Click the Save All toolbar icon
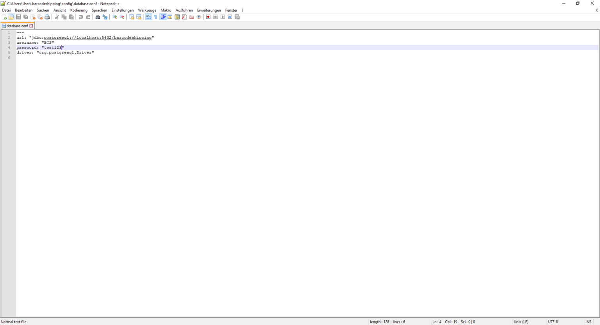The width and height of the screenshot is (600, 325). (x=26, y=17)
